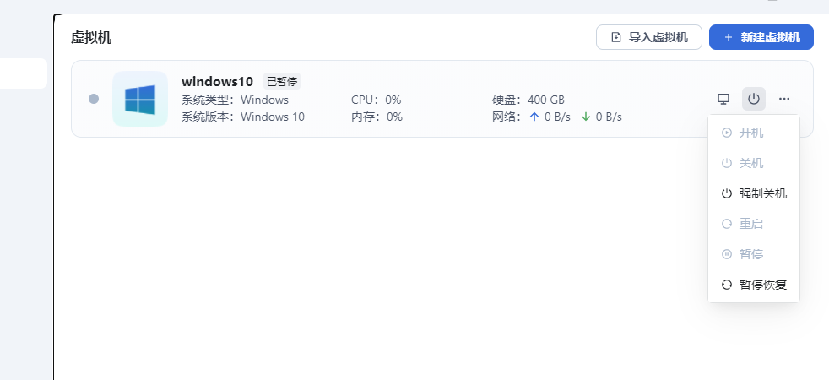Choose 暂停恢复 to resume the VM

tap(753, 285)
